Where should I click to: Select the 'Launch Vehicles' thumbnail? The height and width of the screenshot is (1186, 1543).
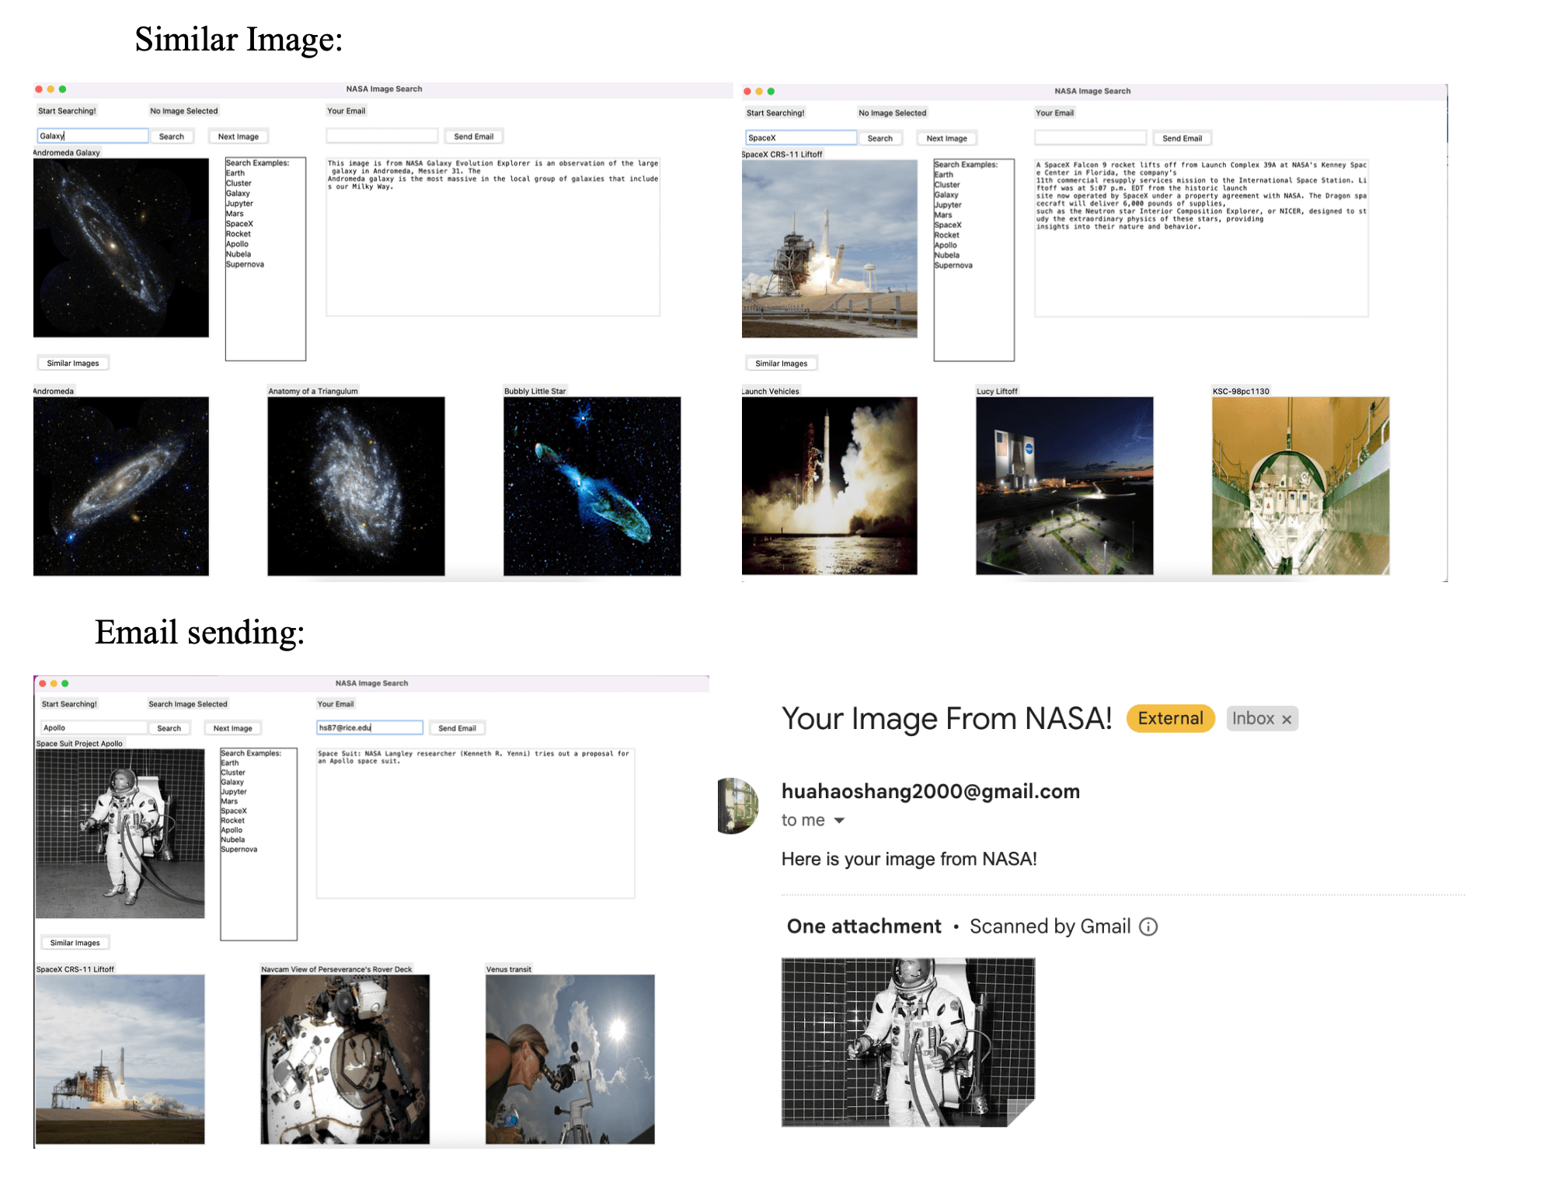point(830,486)
